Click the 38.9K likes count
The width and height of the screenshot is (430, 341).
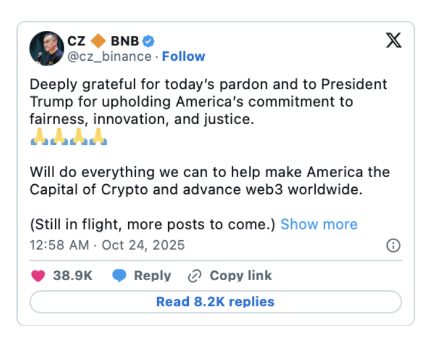pos(71,275)
